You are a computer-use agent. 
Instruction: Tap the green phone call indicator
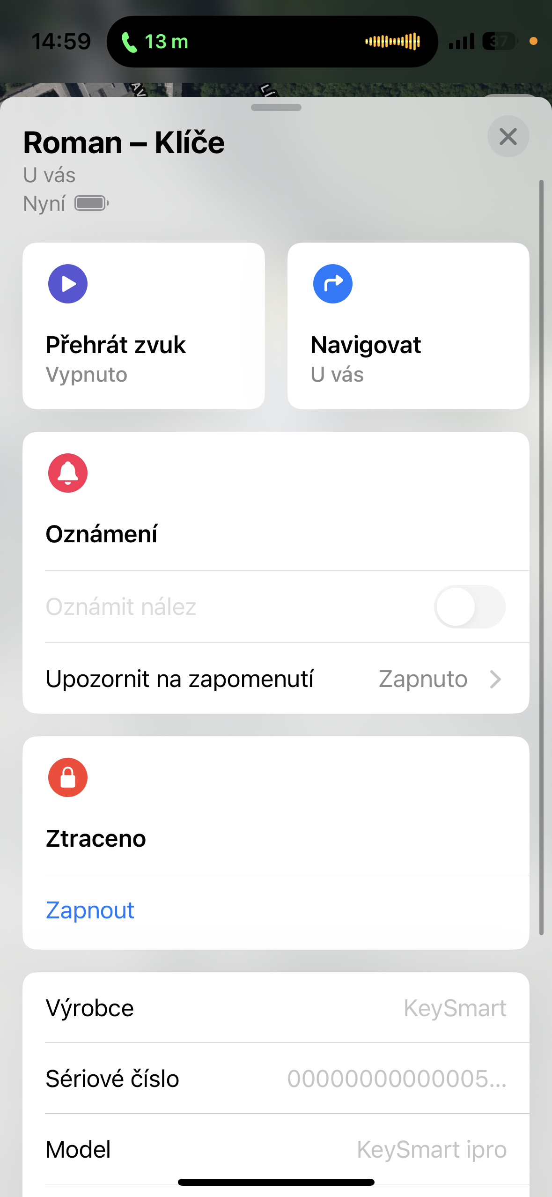point(130,42)
